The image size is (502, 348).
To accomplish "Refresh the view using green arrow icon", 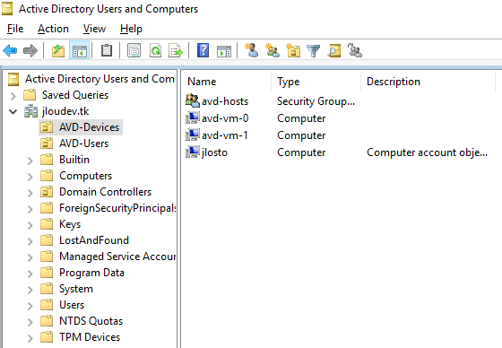I will click(x=156, y=50).
